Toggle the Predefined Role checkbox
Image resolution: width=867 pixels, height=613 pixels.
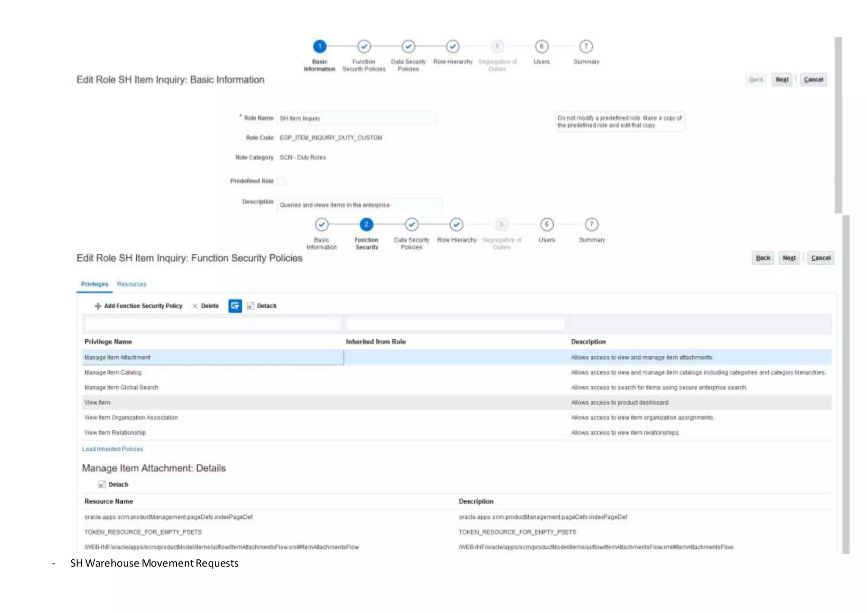pos(281,181)
